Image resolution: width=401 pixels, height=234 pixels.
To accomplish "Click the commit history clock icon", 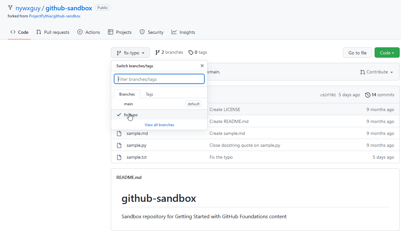I will coord(368,95).
